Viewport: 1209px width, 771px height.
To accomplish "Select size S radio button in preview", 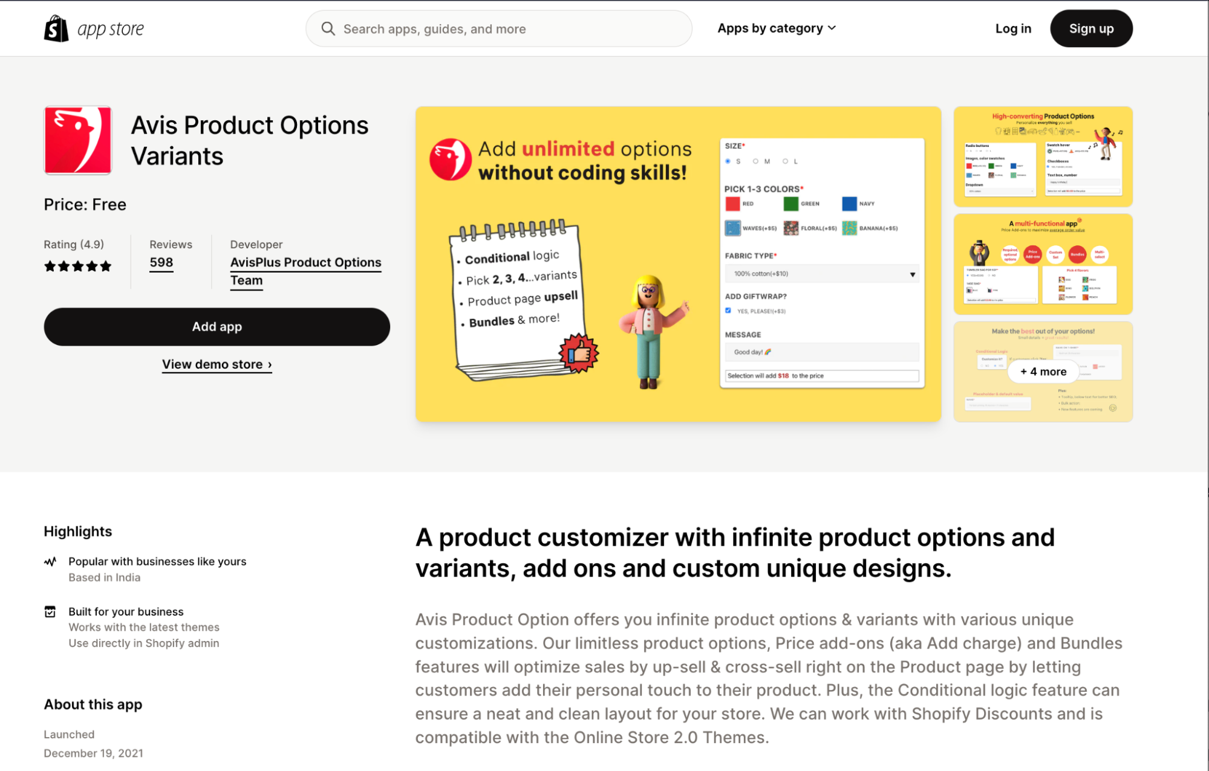I will point(728,161).
